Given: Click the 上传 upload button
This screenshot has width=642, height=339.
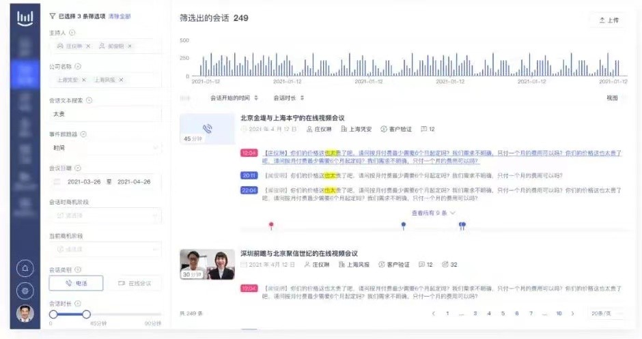Looking at the screenshot, I should [x=609, y=20].
